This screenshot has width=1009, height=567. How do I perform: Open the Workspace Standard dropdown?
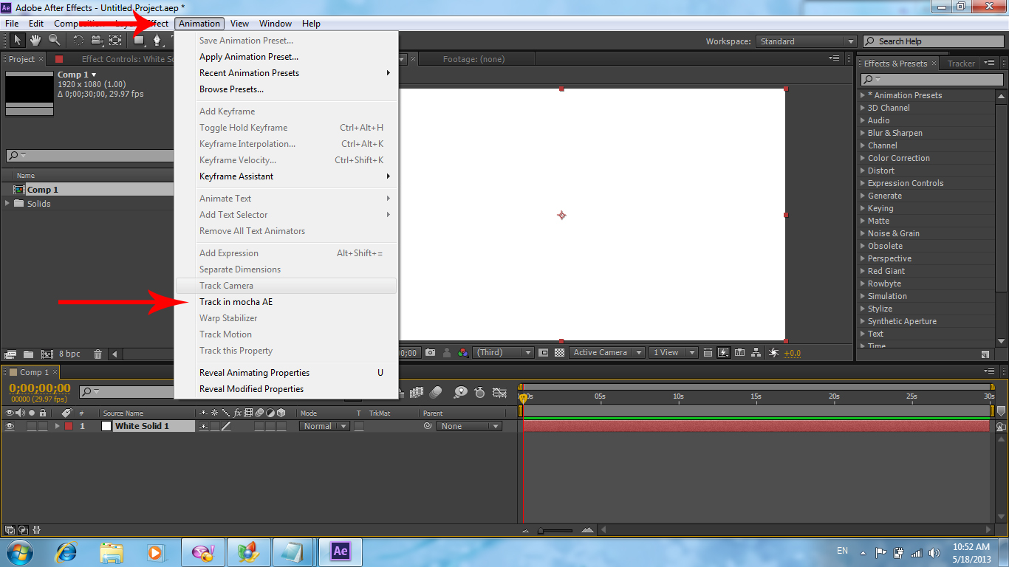pyautogui.click(x=807, y=41)
